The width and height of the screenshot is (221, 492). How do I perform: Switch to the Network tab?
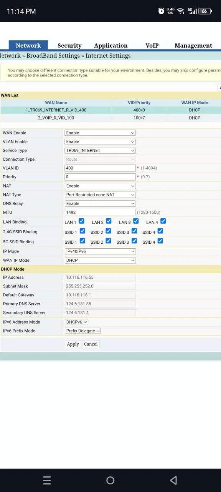tap(28, 45)
